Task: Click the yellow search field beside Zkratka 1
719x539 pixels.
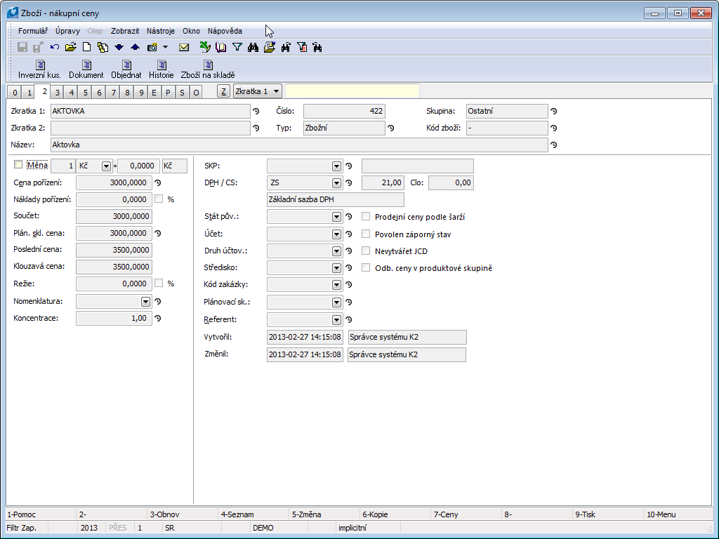Action: pyautogui.click(x=352, y=91)
